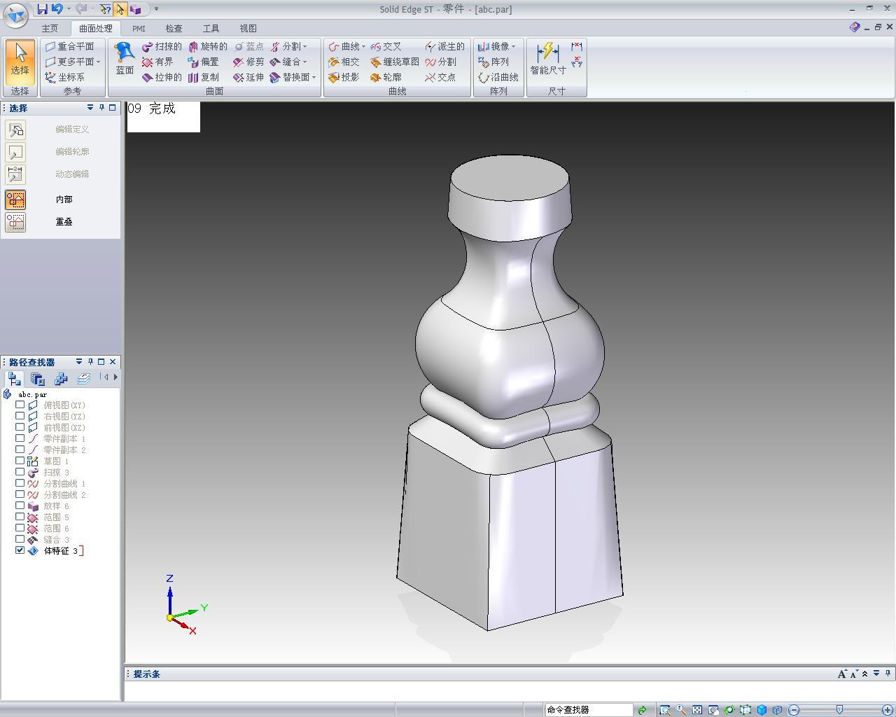896x717 pixels.
Task: Select the 投影 project curve tool
Action: [x=344, y=77]
